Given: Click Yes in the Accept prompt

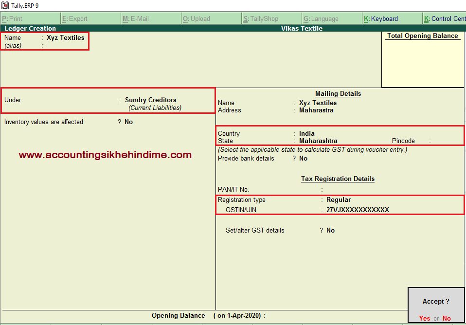Looking at the screenshot, I should pyautogui.click(x=424, y=319).
